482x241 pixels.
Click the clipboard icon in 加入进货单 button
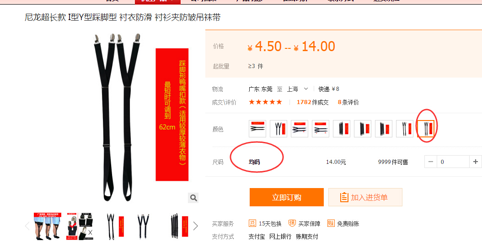click(x=344, y=197)
